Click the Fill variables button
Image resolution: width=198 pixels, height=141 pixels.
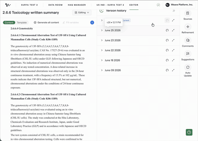coord(71,23)
